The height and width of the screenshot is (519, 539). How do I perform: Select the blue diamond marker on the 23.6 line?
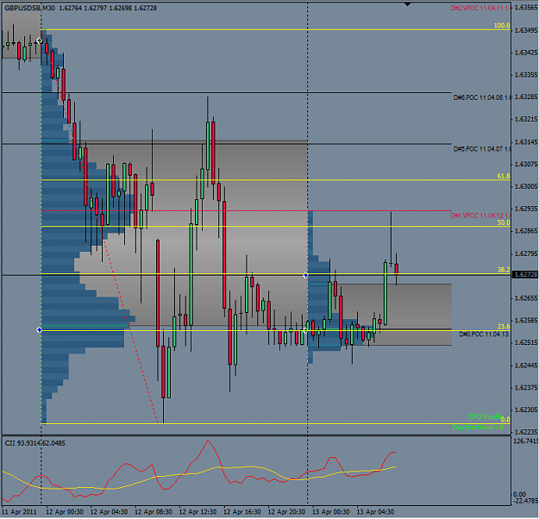(39, 330)
